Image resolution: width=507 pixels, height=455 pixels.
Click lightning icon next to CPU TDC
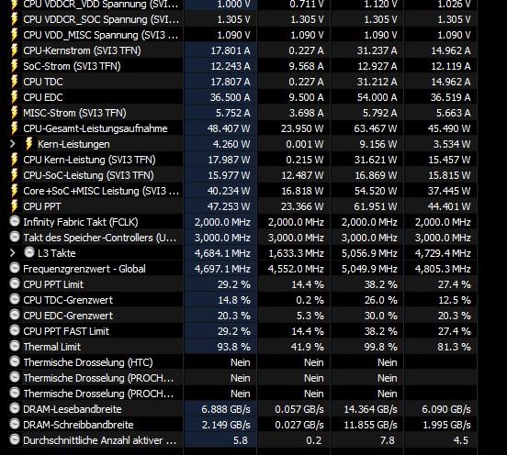click(x=14, y=82)
